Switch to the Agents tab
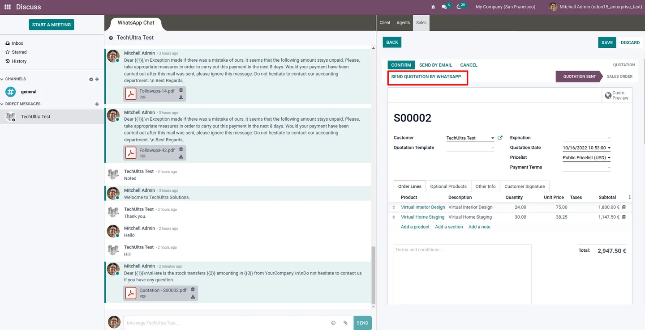The height and width of the screenshot is (330, 645). click(403, 23)
